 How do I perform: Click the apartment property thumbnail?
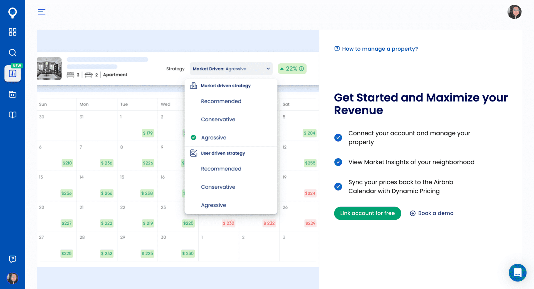click(x=49, y=69)
